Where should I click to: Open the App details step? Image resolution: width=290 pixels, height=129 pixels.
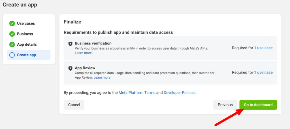point(27,45)
